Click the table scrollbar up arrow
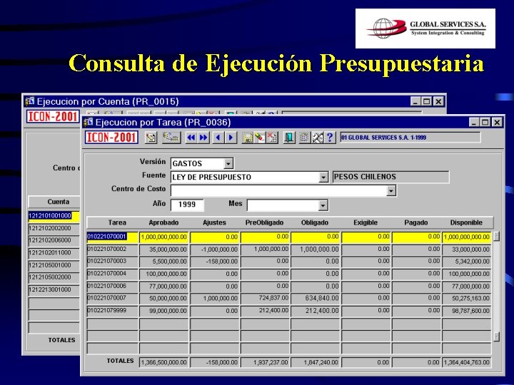Image resolution: width=514 pixels, height=385 pixels. 497,236
